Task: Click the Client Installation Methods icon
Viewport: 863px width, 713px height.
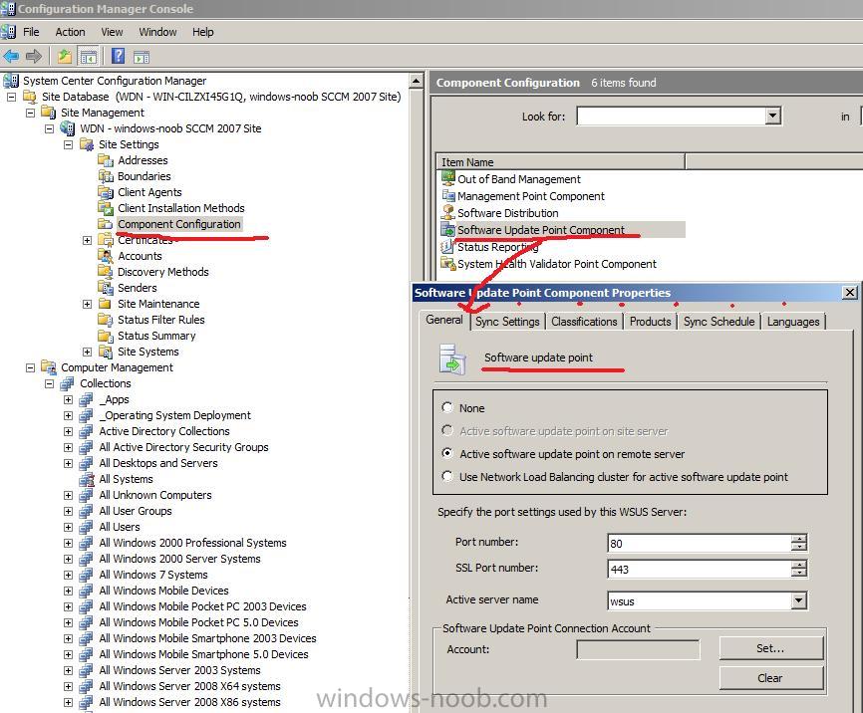Action: point(105,208)
